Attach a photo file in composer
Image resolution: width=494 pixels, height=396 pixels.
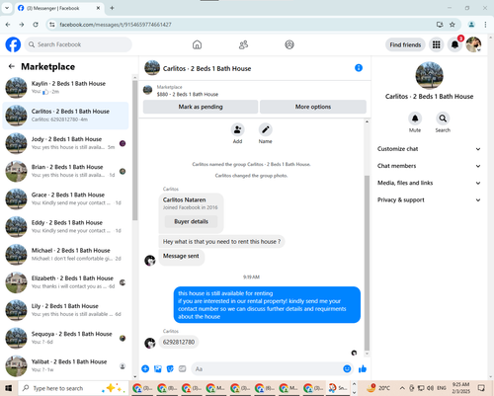pos(158,368)
